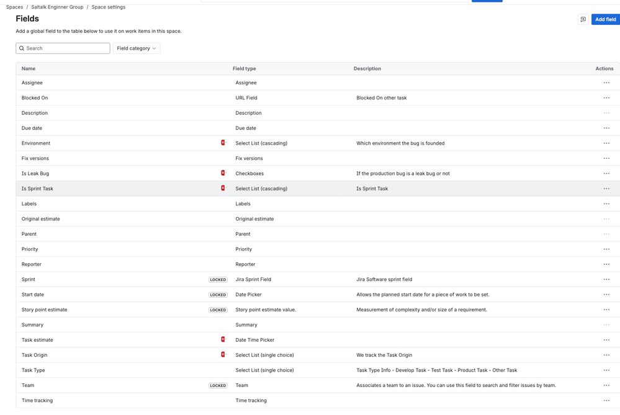Open actions menu for Is Leak Bug row
620x415 pixels.
tap(606, 174)
